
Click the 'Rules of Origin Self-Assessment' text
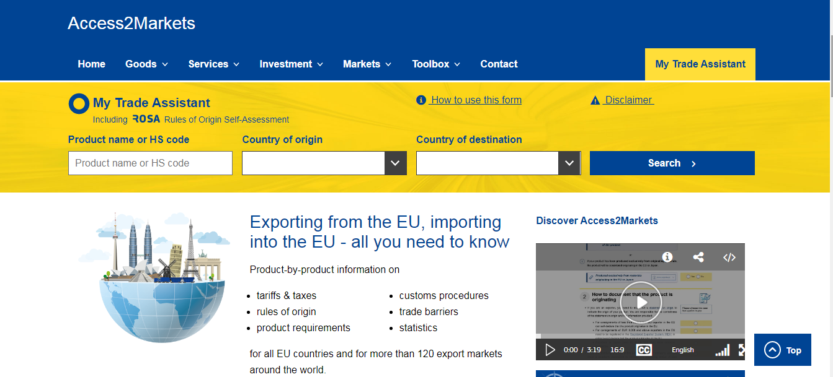227,119
